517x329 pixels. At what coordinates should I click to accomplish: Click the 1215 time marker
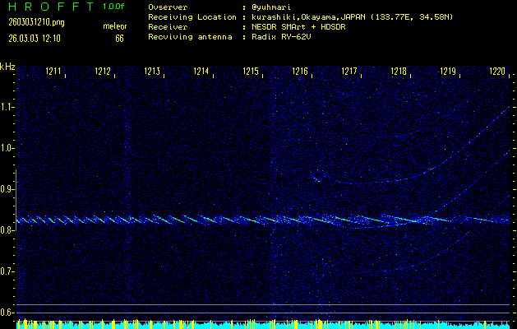pos(252,72)
